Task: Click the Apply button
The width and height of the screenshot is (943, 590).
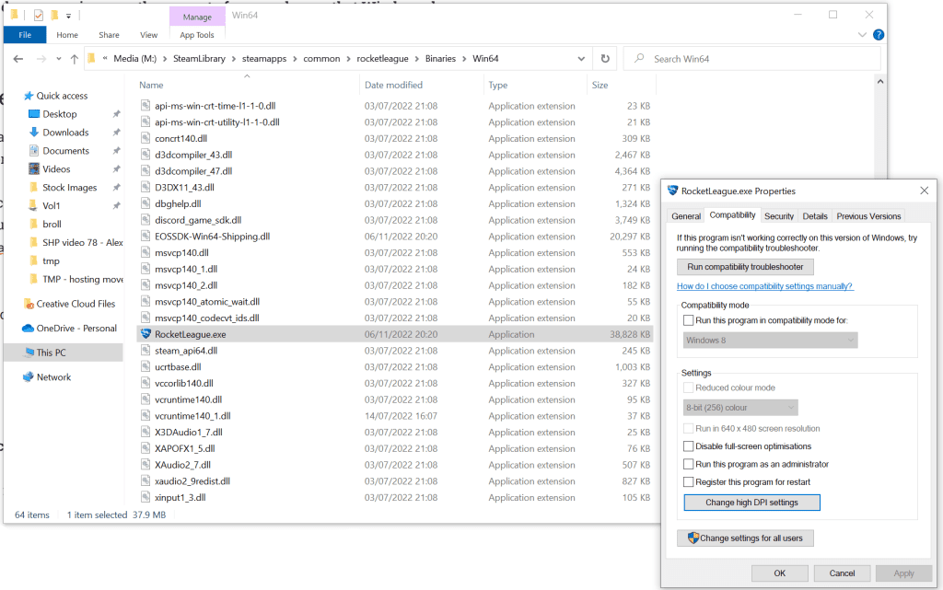Action: tap(904, 573)
